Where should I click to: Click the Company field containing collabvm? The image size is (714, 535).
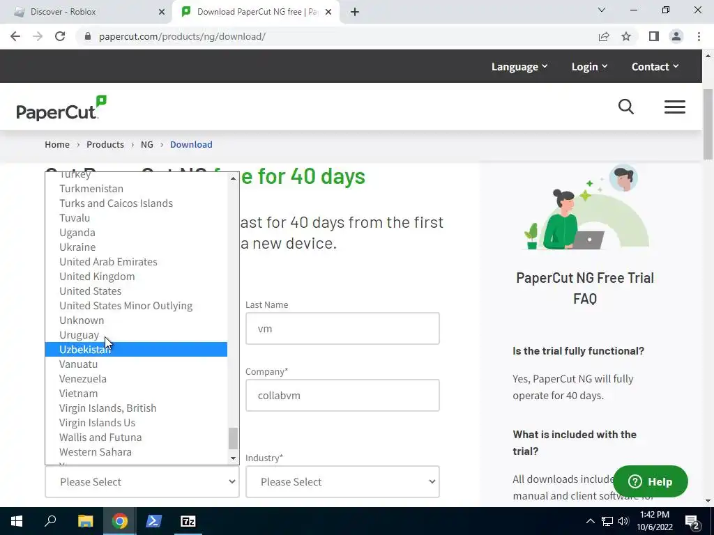[342, 396]
